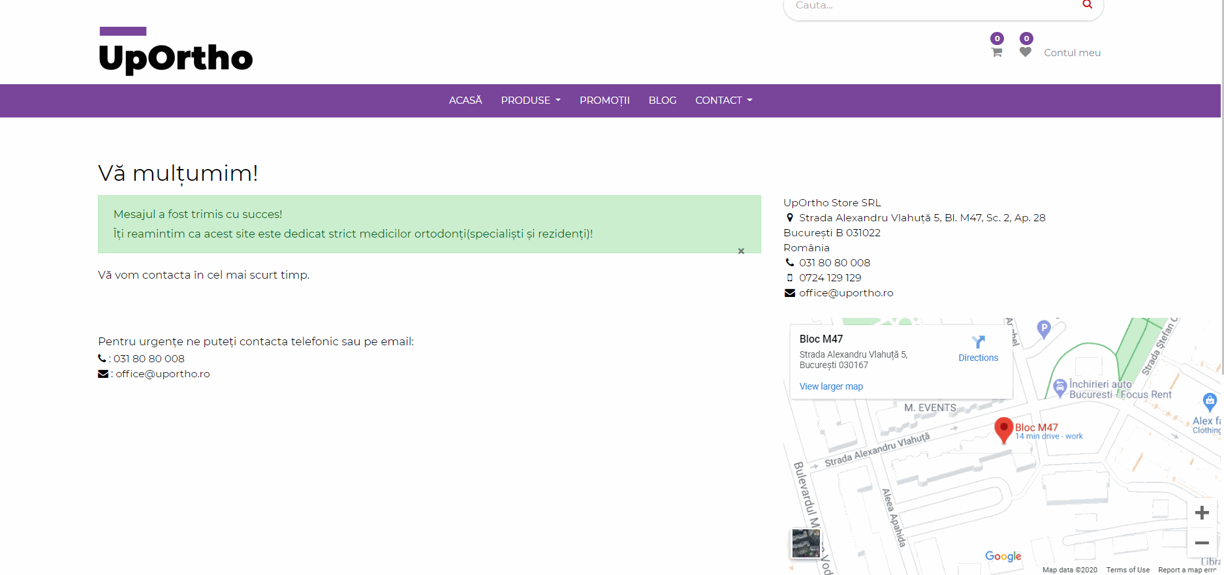This screenshot has width=1224, height=575.
Task: Click the Strada Alexandru Vlahuță address line
Action: 922,218
